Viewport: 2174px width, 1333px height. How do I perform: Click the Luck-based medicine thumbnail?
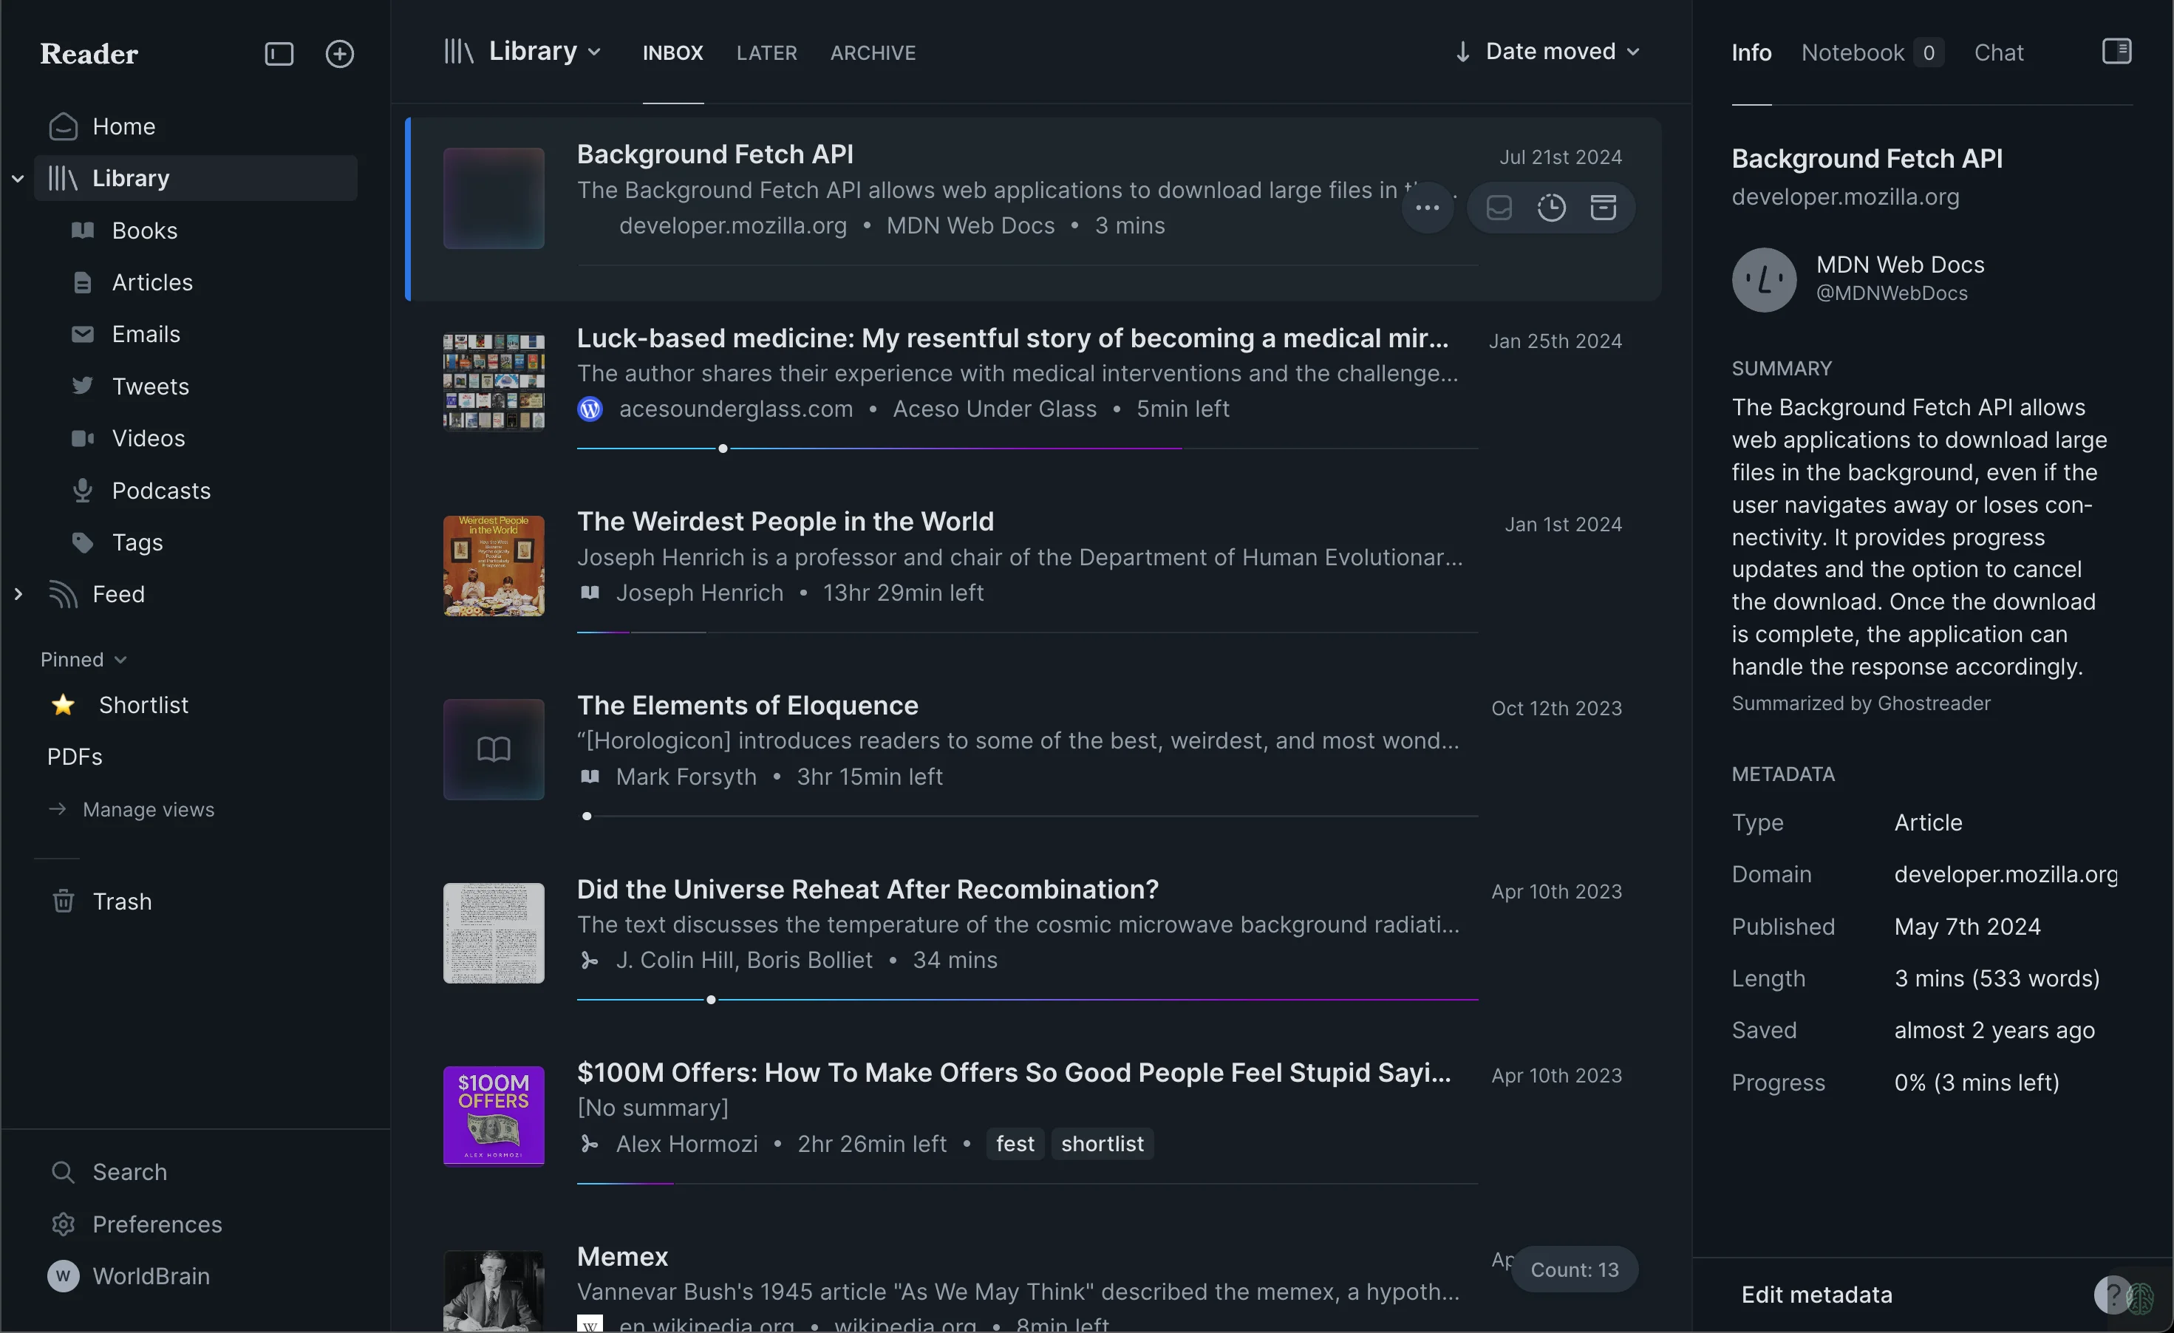493,381
